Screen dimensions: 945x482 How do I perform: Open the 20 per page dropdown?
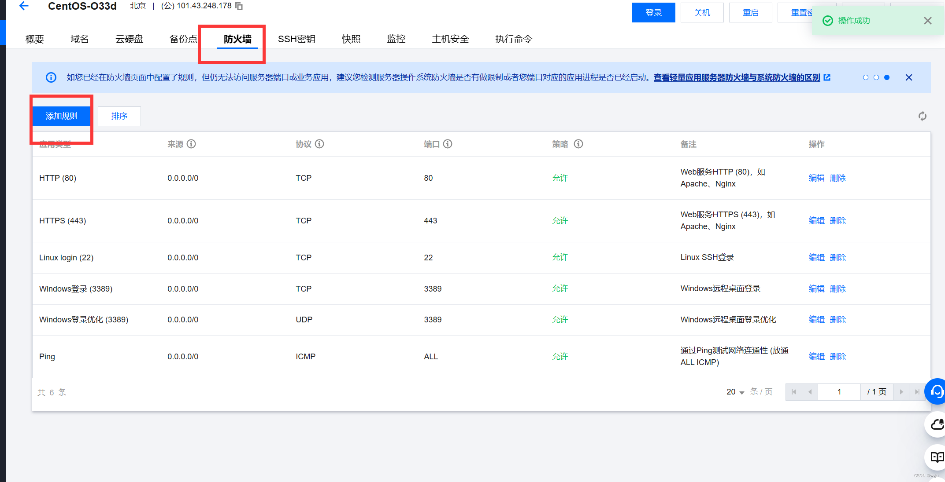pyautogui.click(x=735, y=392)
